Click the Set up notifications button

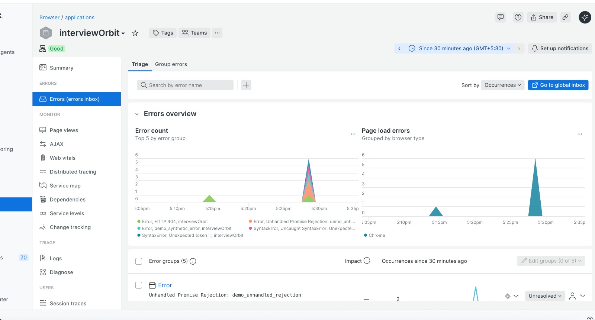(560, 48)
